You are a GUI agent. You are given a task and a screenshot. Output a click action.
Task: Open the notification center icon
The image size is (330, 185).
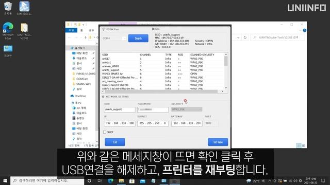pos(323,180)
